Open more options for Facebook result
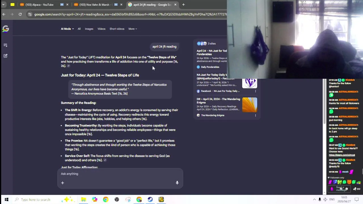This screenshot has height=204, width=363. pos(255,91)
